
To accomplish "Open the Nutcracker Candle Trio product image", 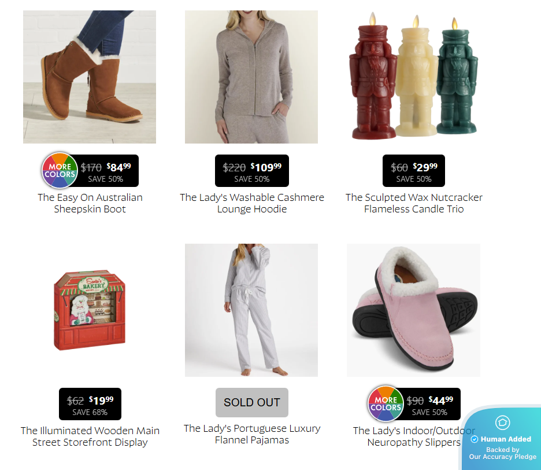I will coord(414,77).
